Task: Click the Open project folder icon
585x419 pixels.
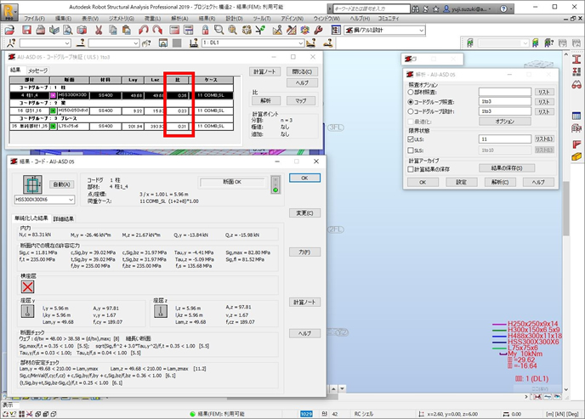Action: tap(9, 30)
